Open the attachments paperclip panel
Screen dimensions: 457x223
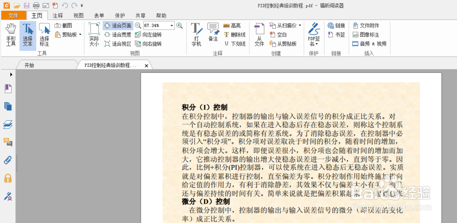8,160
